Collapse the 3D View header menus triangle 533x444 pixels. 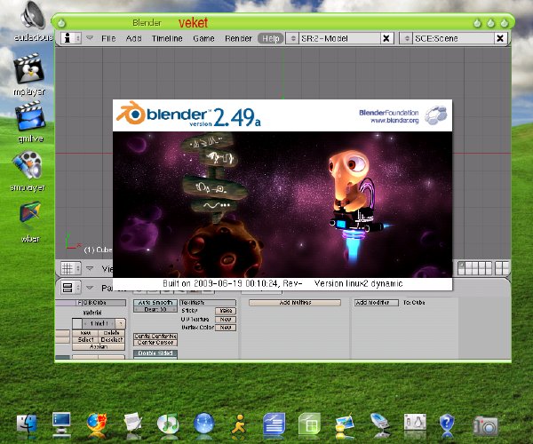point(90,268)
